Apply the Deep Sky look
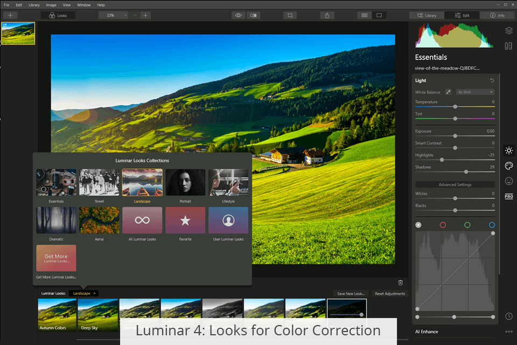 pos(98,315)
